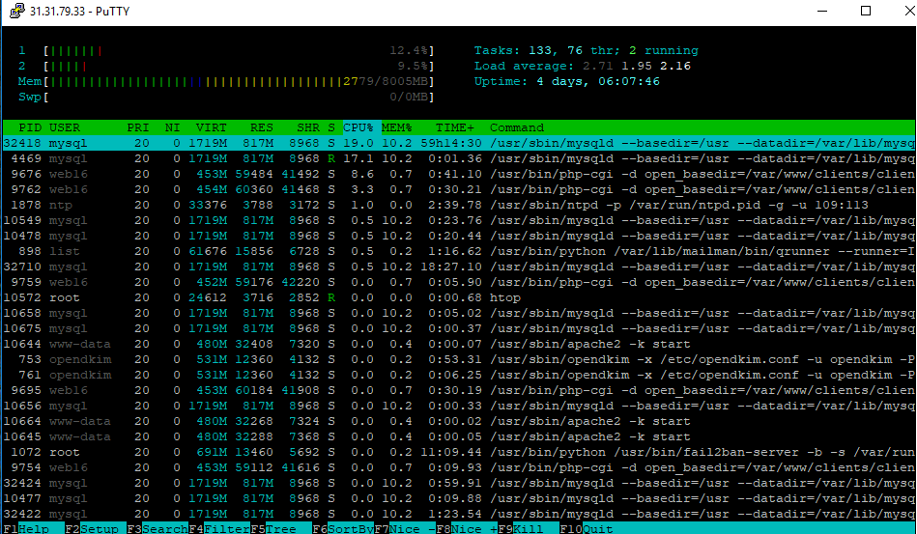Minimize the PuTTY window
Viewport: 917px width, 534px height.
point(822,11)
